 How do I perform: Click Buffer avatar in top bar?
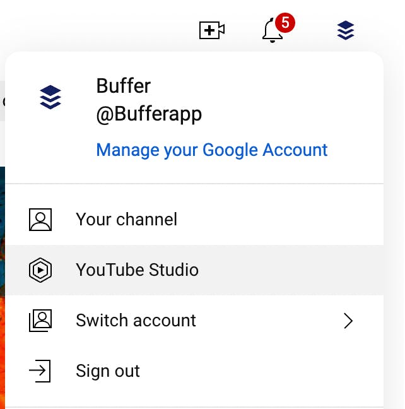346,30
